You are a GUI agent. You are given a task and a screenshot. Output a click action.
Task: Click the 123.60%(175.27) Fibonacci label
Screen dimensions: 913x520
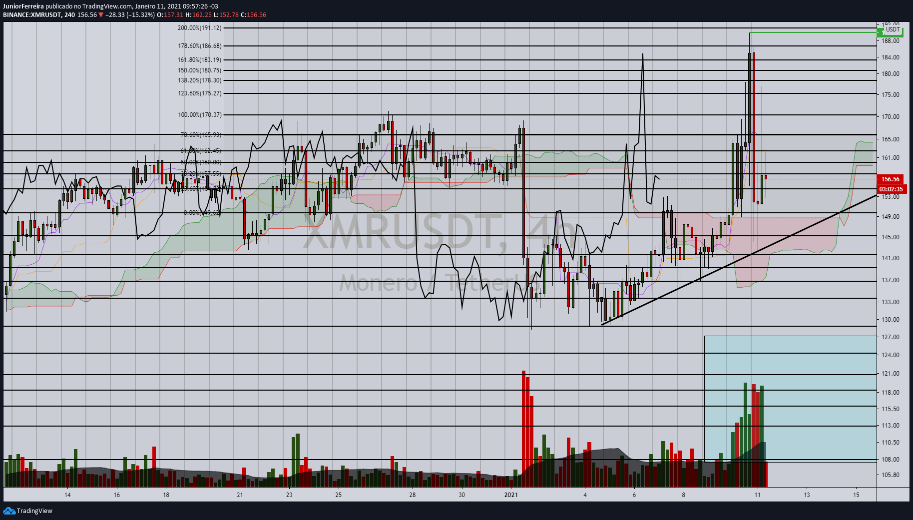click(199, 93)
